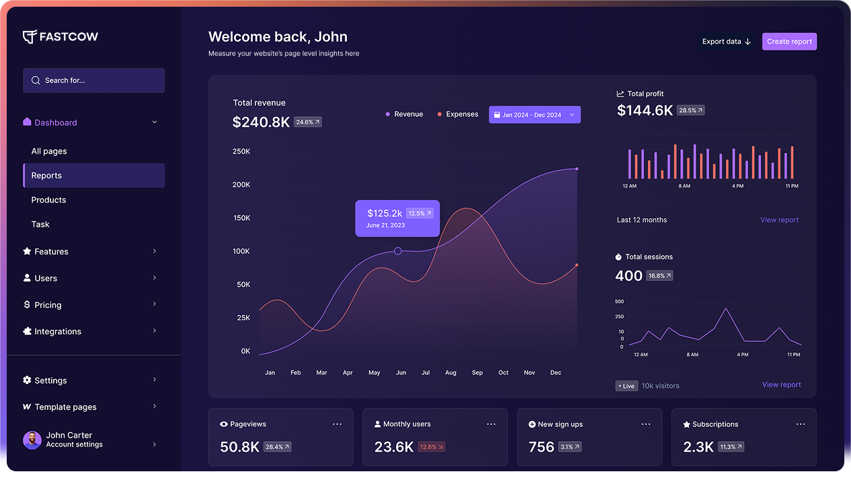Collapse the Dashboard menu section
This screenshot has width=851, height=478.
pyautogui.click(x=155, y=122)
